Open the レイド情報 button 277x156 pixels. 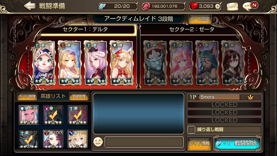point(199,143)
